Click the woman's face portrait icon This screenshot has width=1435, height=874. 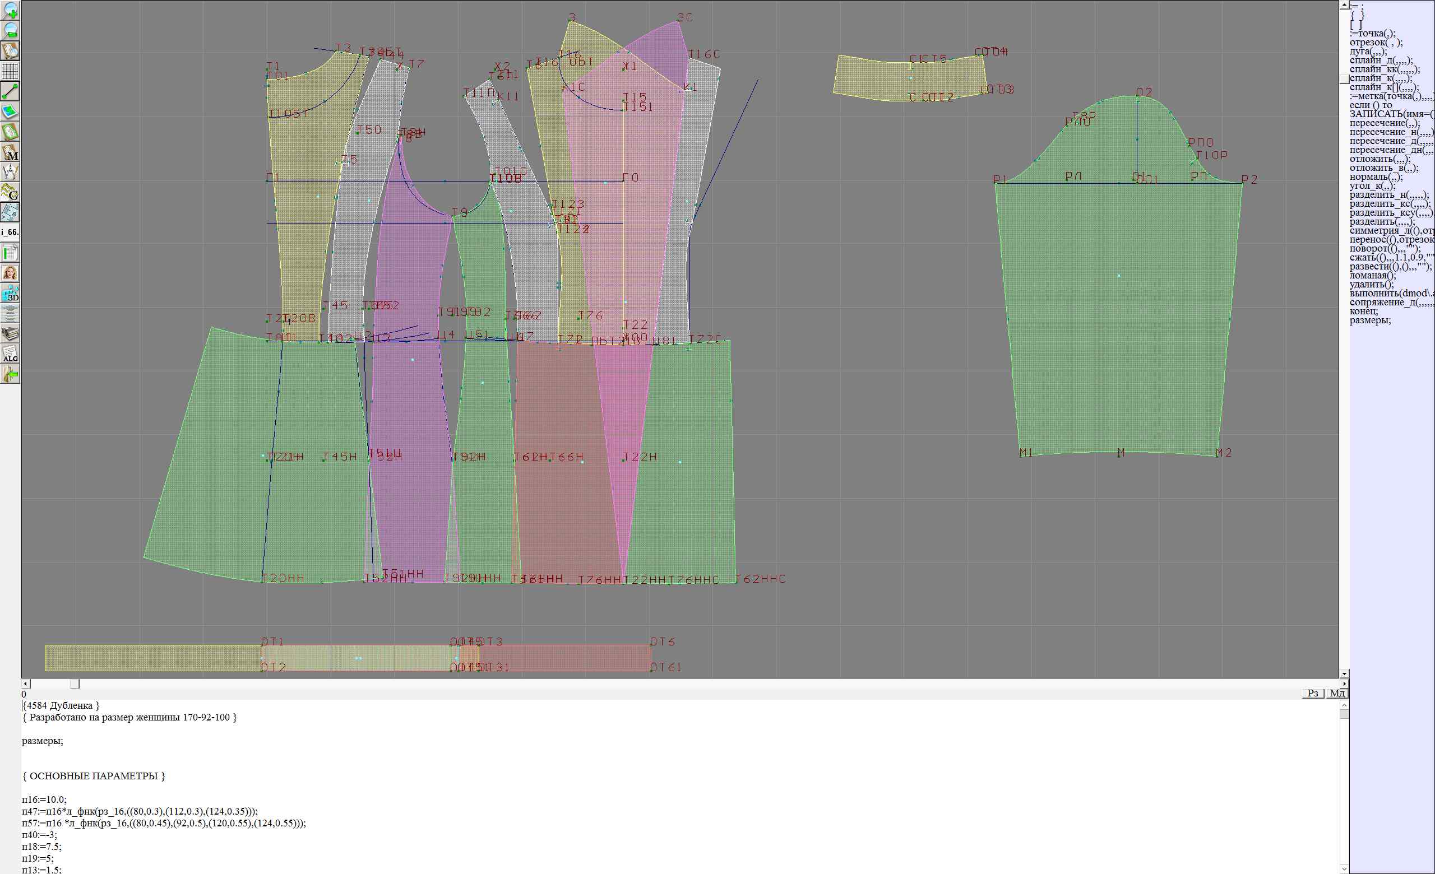tap(10, 273)
